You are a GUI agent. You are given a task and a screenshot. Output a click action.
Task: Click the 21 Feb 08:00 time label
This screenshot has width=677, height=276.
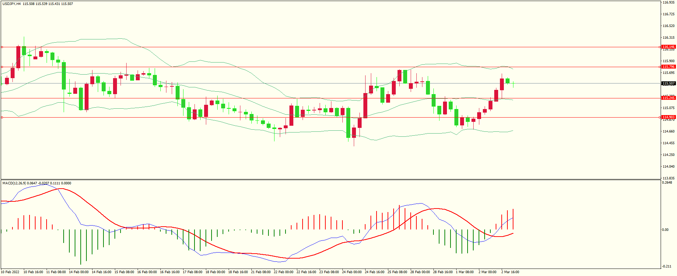261,272
